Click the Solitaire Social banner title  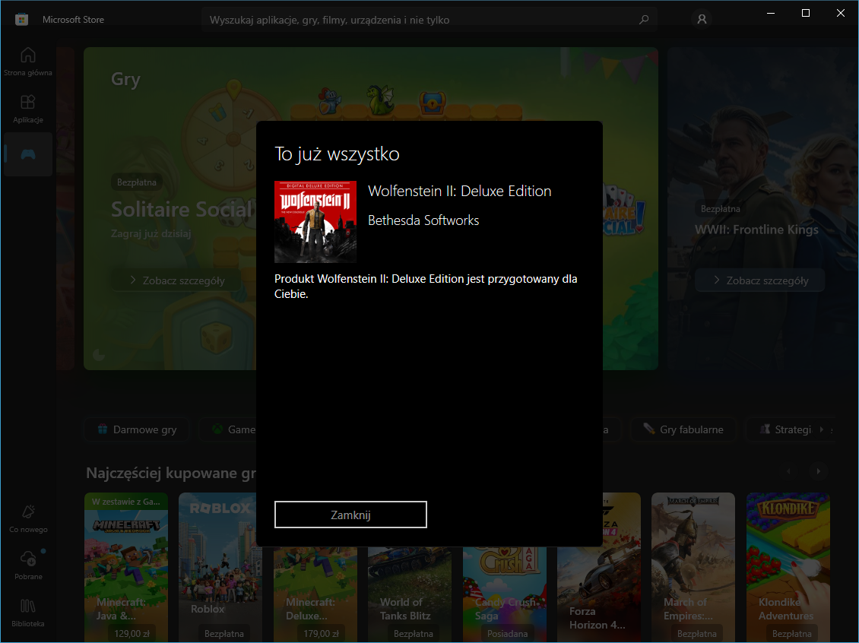(x=183, y=209)
